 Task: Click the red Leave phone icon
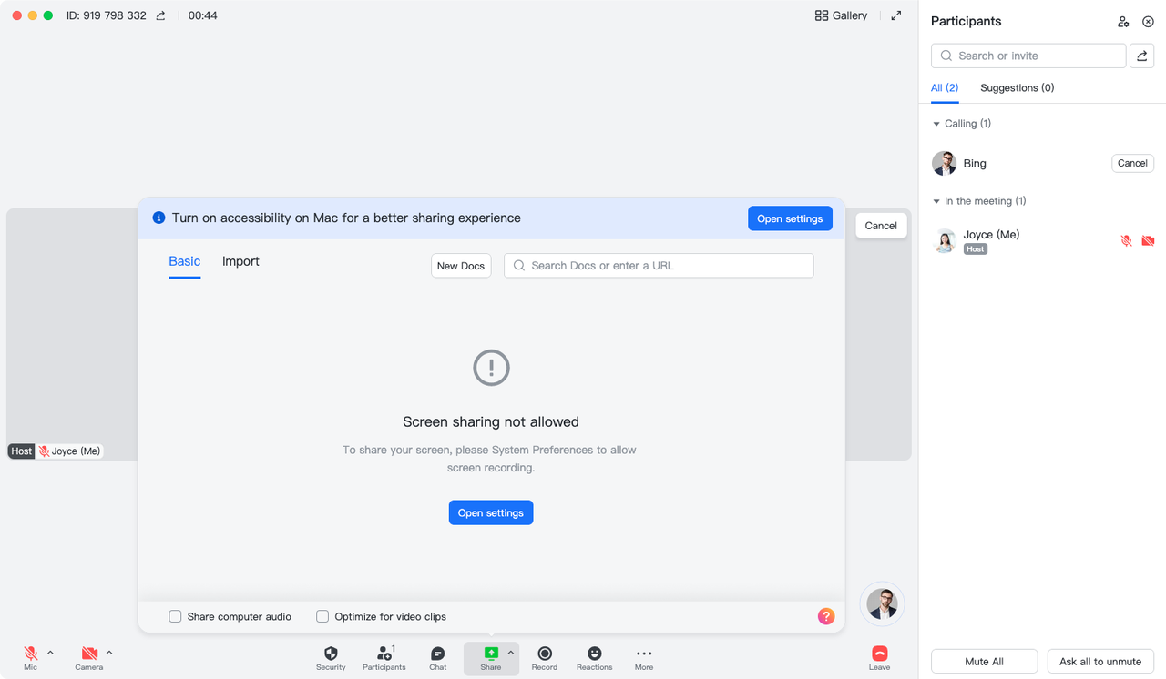[x=879, y=654]
